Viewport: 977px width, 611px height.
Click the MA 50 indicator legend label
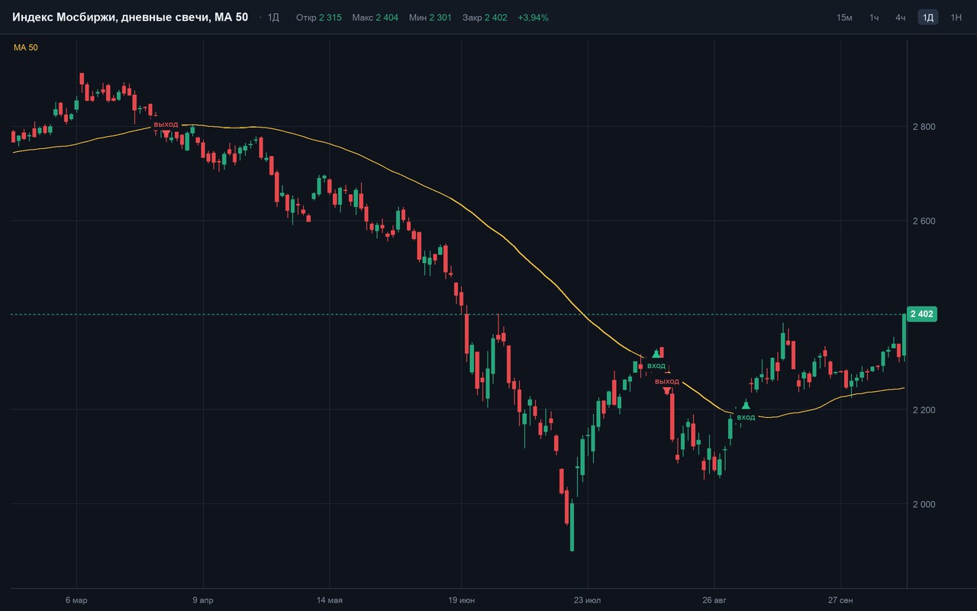(26, 47)
